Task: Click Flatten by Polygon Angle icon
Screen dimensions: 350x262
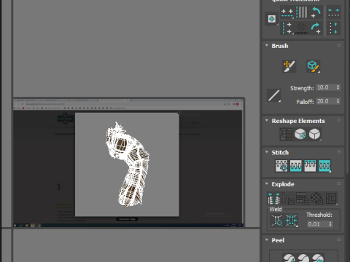Action: pos(288,199)
